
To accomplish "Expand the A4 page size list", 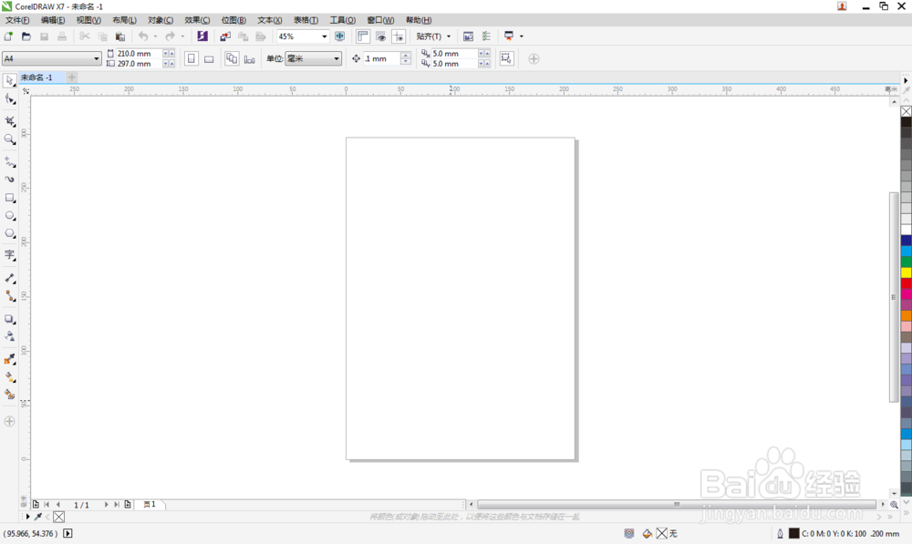I will (96, 57).
